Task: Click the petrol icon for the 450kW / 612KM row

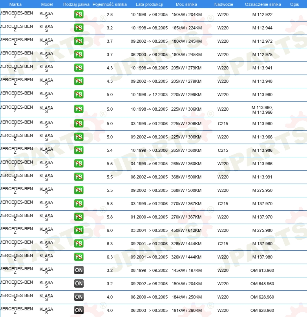Action: (x=79, y=230)
